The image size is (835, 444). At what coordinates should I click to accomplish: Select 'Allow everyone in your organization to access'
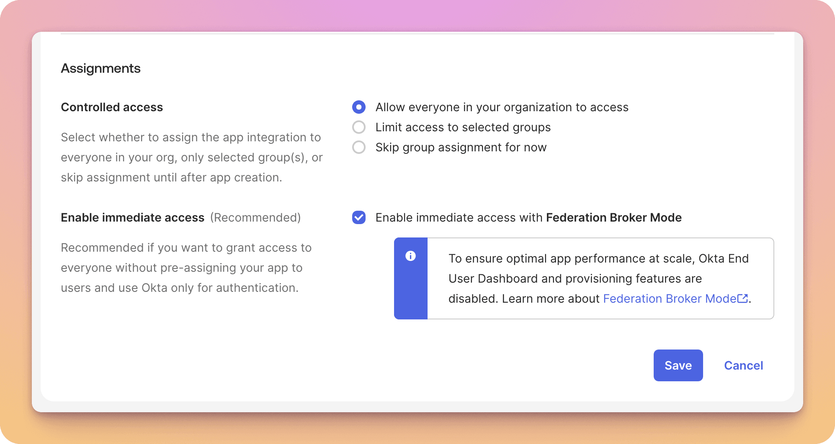[502, 107]
